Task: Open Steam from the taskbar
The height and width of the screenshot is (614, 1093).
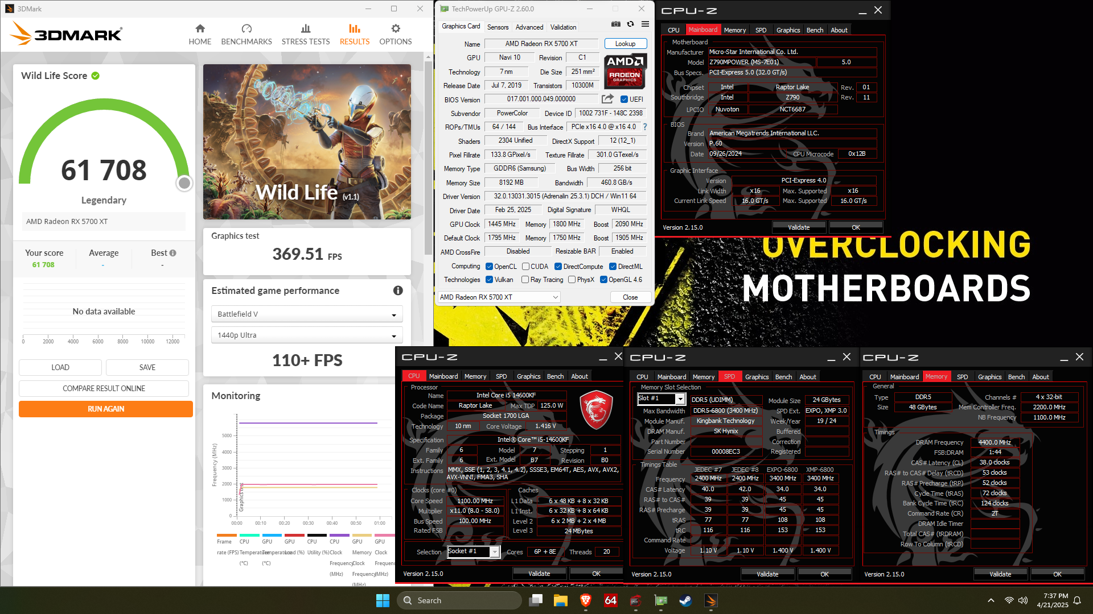Action: point(686,600)
